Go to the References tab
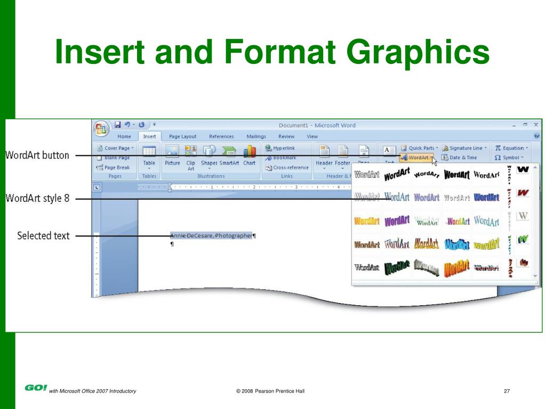The width and height of the screenshot is (546, 409). pos(221,136)
